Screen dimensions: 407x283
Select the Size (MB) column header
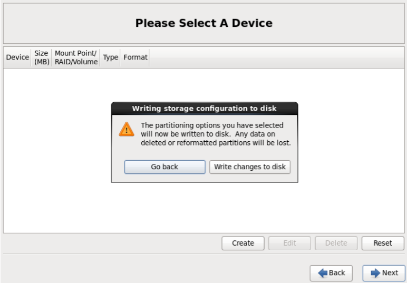click(x=42, y=57)
